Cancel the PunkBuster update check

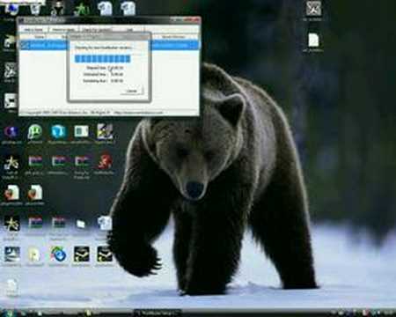[x=132, y=91]
